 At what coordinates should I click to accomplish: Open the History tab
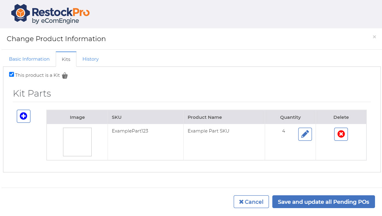point(90,59)
